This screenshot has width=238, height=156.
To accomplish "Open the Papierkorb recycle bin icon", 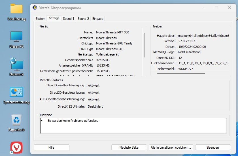I will 16,120.
